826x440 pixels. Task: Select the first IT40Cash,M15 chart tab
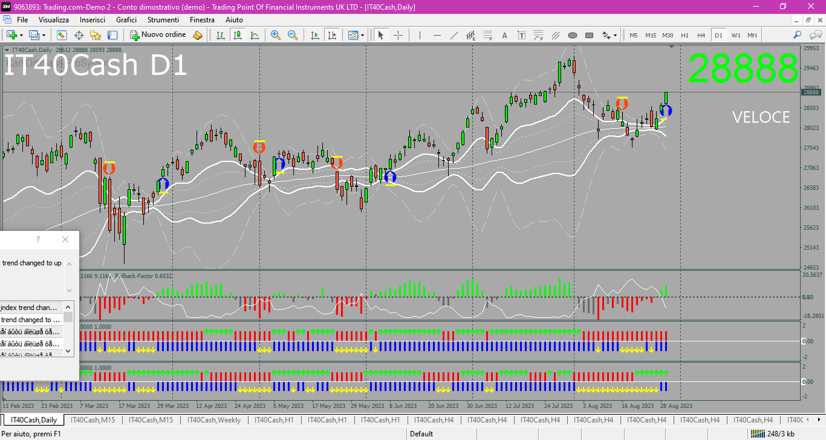pos(93,419)
